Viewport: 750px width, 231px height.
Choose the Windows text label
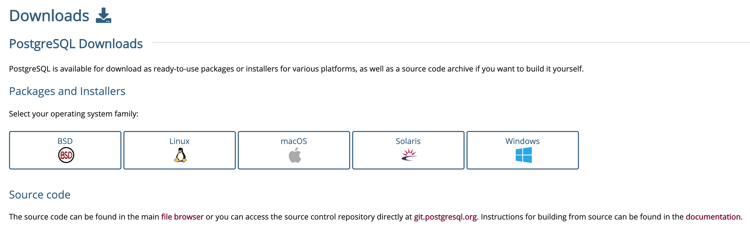coord(522,141)
